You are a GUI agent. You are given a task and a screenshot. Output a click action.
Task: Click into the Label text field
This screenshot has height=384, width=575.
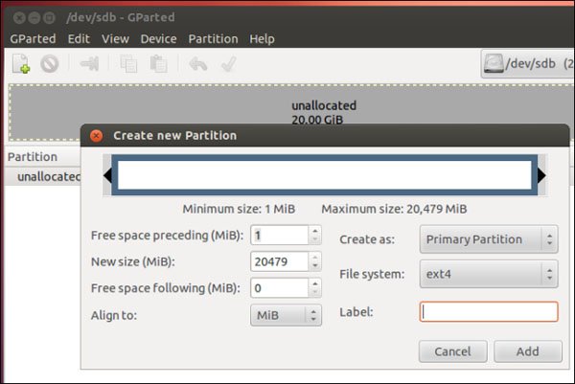tap(489, 312)
